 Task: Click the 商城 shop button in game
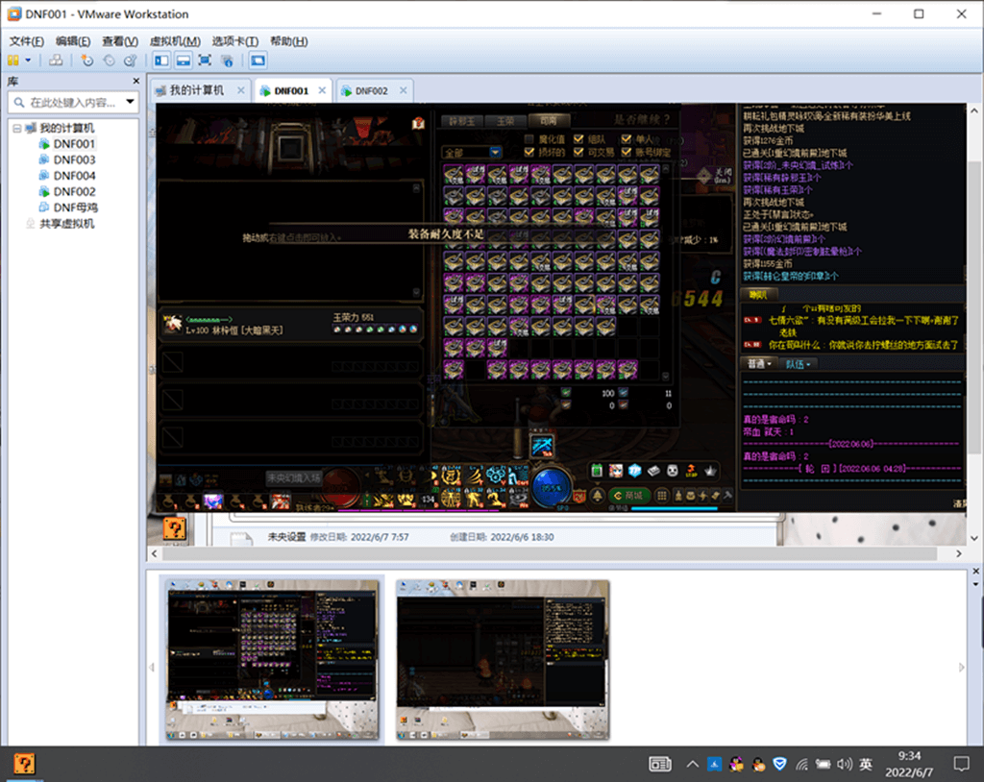(x=628, y=495)
